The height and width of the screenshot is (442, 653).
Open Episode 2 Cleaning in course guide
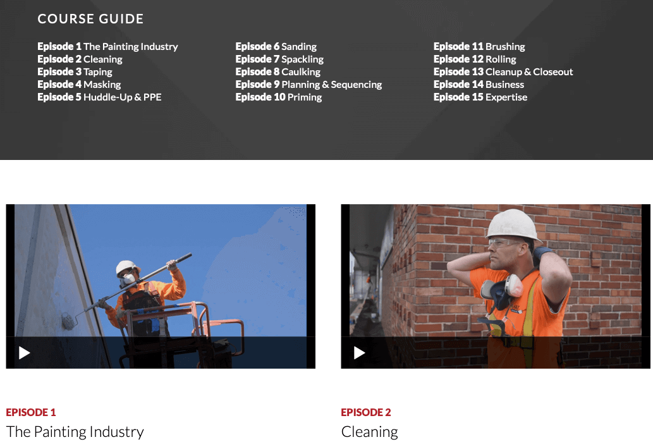(x=80, y=59)
